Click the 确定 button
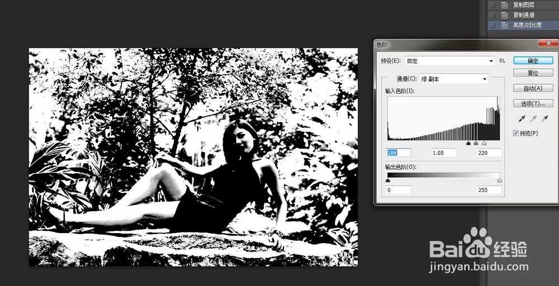The height and width of the screenshot is (286, 559). click(533, 61)
